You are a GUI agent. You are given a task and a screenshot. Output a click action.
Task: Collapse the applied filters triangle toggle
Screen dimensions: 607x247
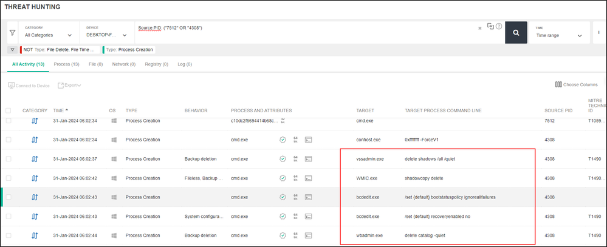[12, 50]
